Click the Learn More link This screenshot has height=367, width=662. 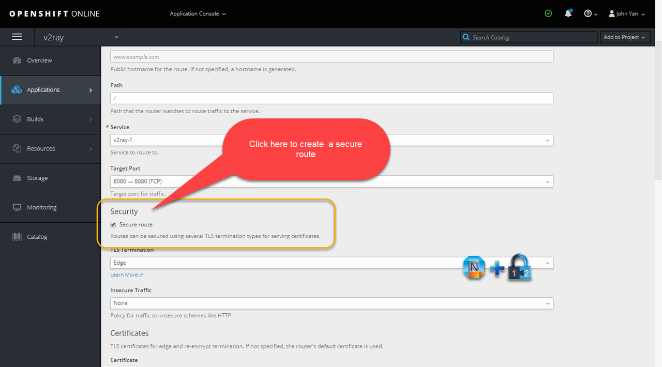coord(126,275)
